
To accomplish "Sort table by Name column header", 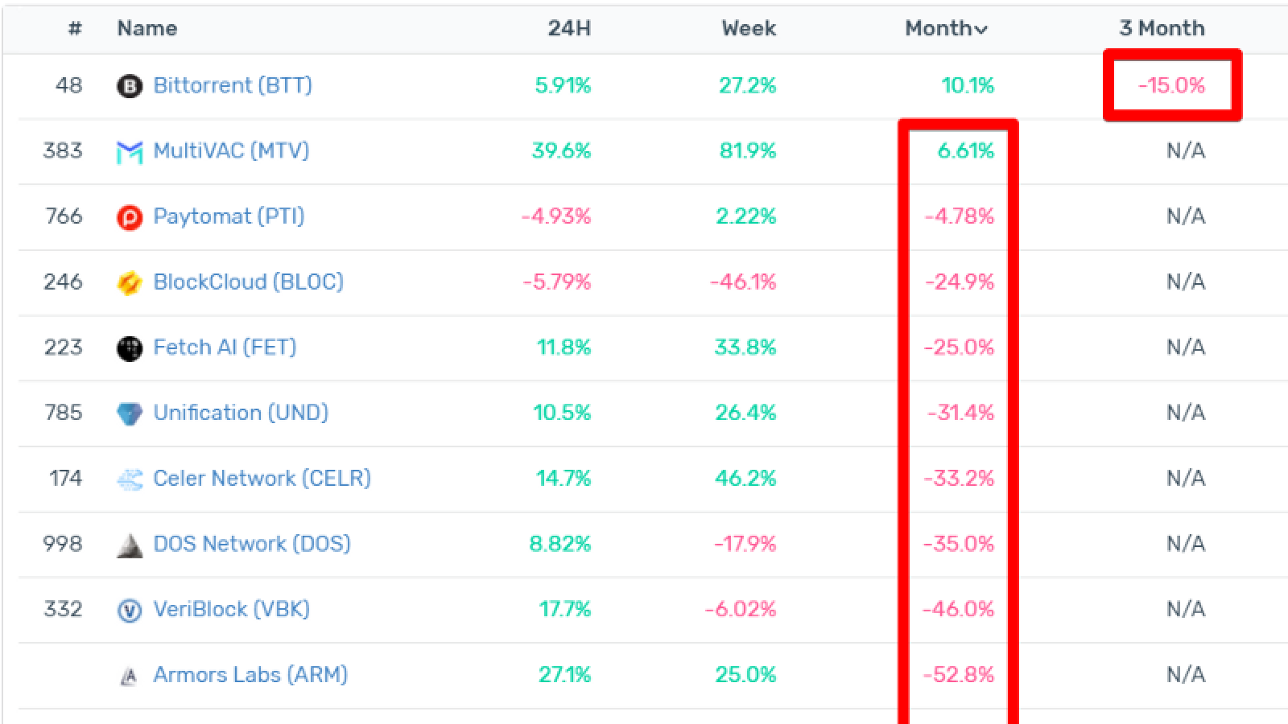I will click(x=147, y=28).
